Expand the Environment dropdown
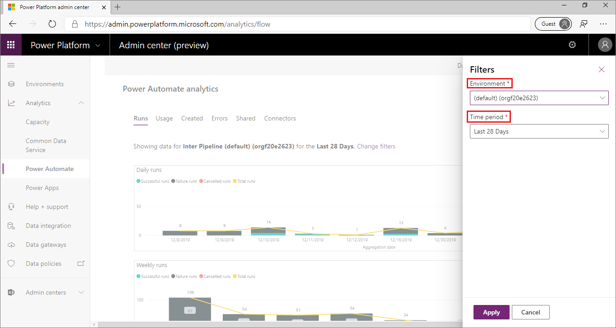616x328 pixels. pyautogui.click(x=539, y=98)
